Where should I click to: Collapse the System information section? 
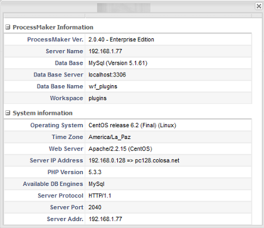[x=8, y=113]
